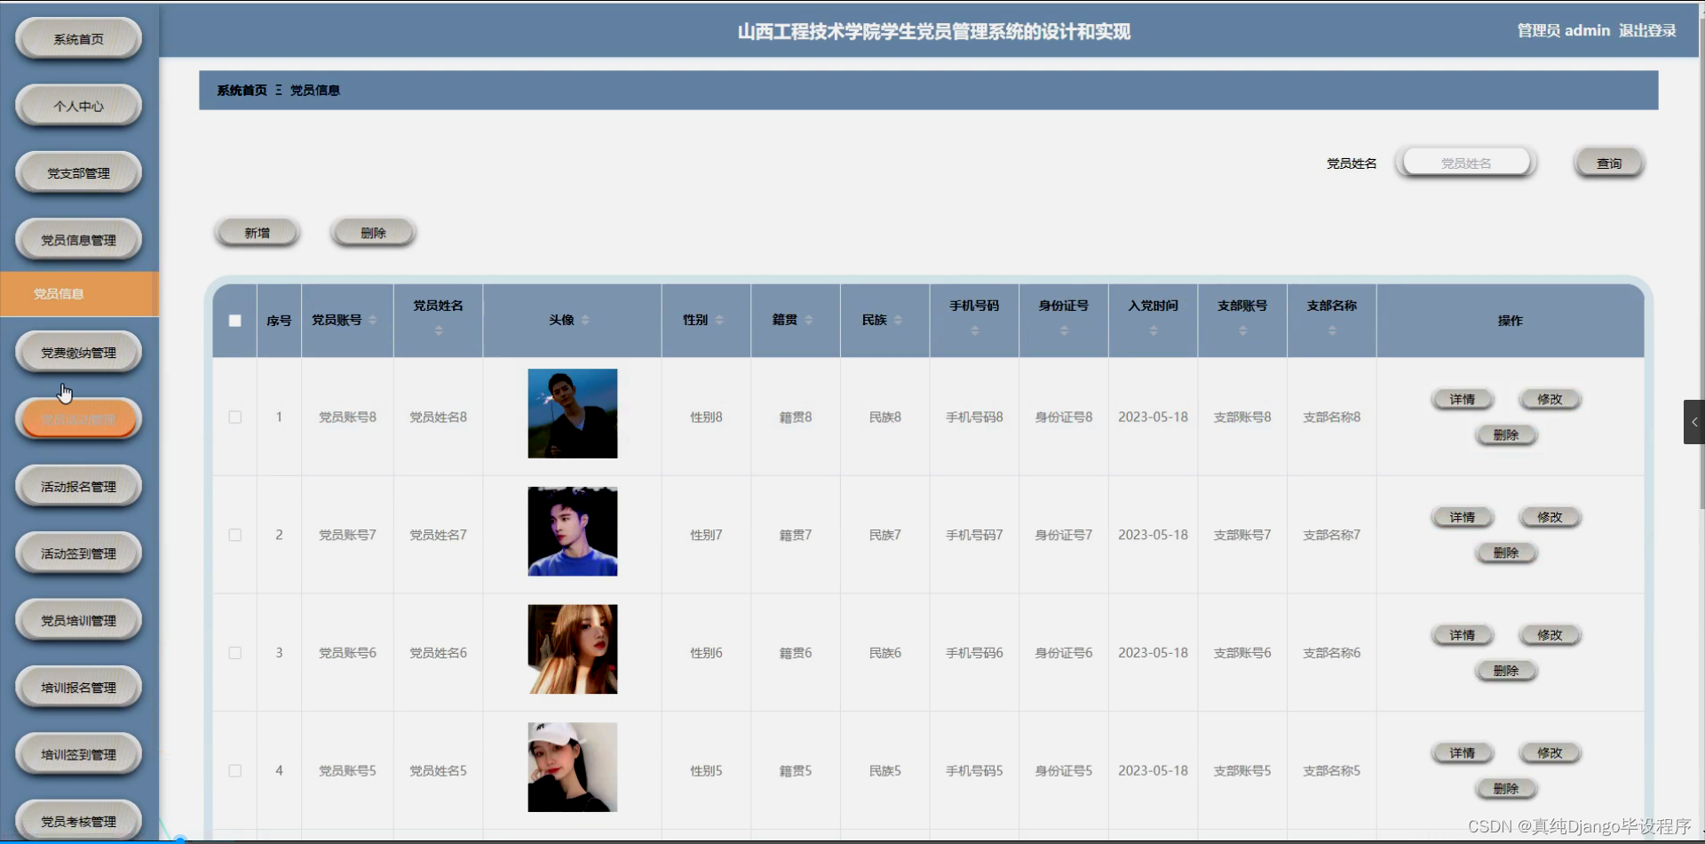Viewport: 1705px width, 844px height.
Task: Expand the collapsed side panel arrow tab
Action: [x=1694, y=422]
